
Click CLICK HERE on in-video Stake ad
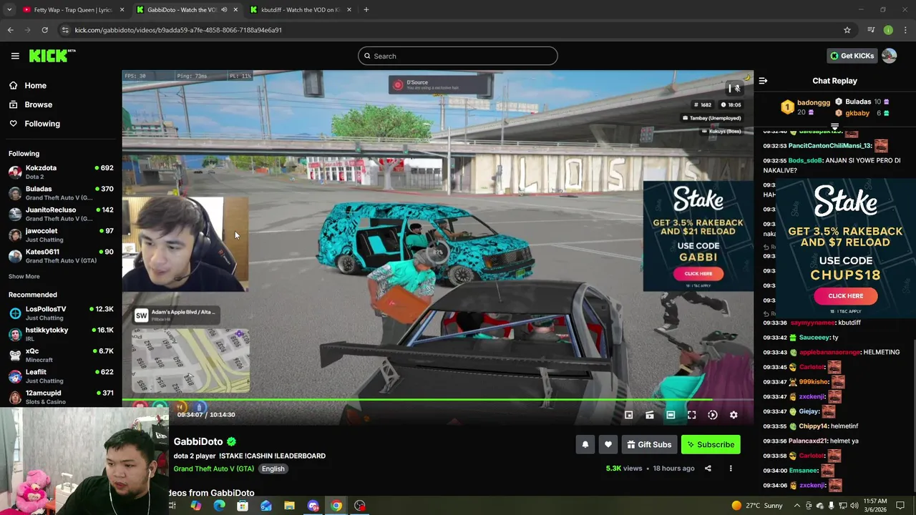pyautogui.click(x=698, y=273)
